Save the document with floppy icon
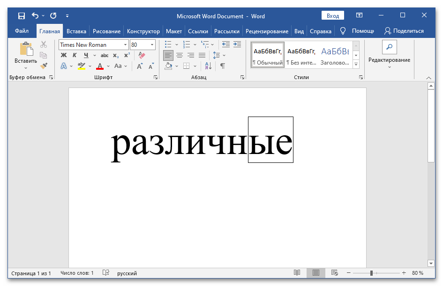Screen dimensions: 443x286 coord(22,16)
